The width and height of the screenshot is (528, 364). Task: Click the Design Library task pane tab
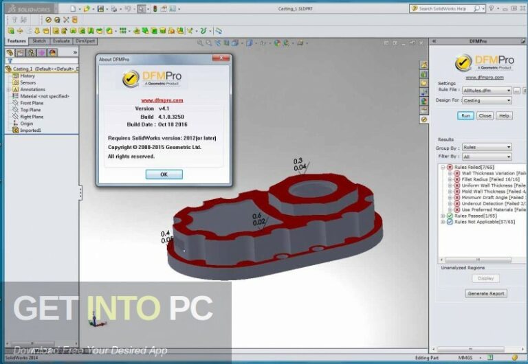424,73
